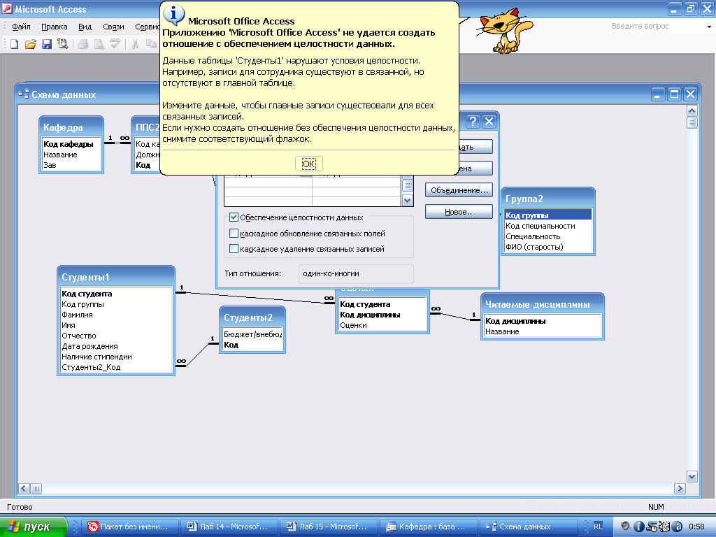Open the Введите вопрос dropdown arrow
The width and height of the screenshot is (716, 537).
[x=709, y=27]
